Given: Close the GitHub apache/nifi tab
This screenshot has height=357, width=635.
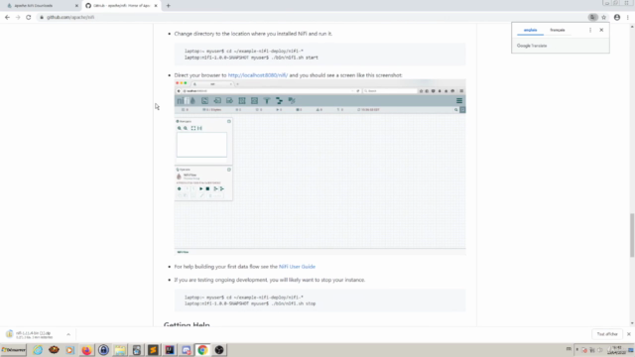Looking at the screenshot, I should [x=156, y=6].
